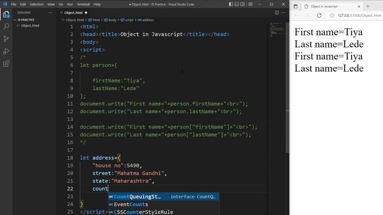The height and width of the screenshot is (215, 383).
Task: Toggle the bottom panel layout icon
Action: tap(237, 4)
